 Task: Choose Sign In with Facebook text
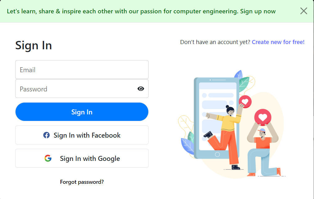tap(87, 135)
